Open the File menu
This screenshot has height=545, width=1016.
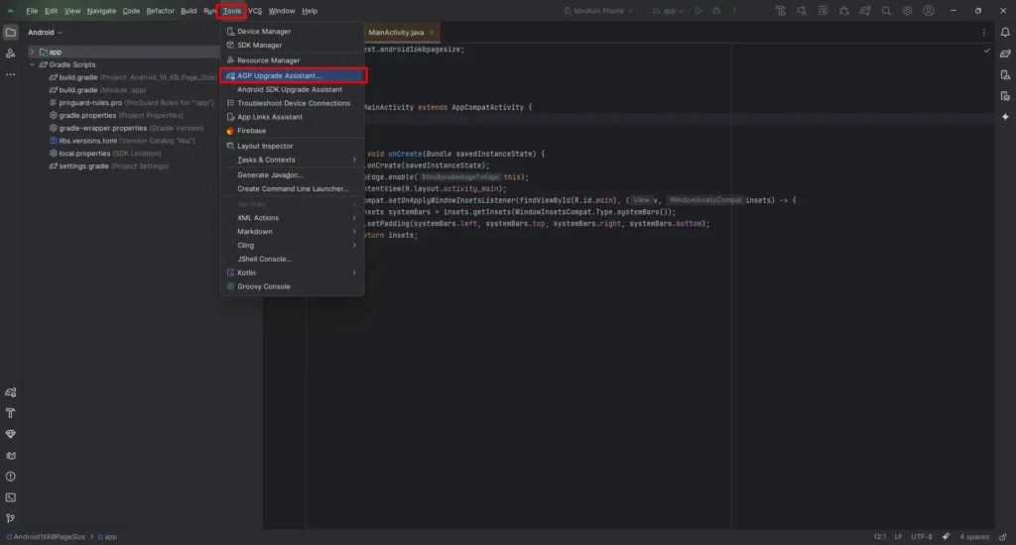tap(32, 11)
